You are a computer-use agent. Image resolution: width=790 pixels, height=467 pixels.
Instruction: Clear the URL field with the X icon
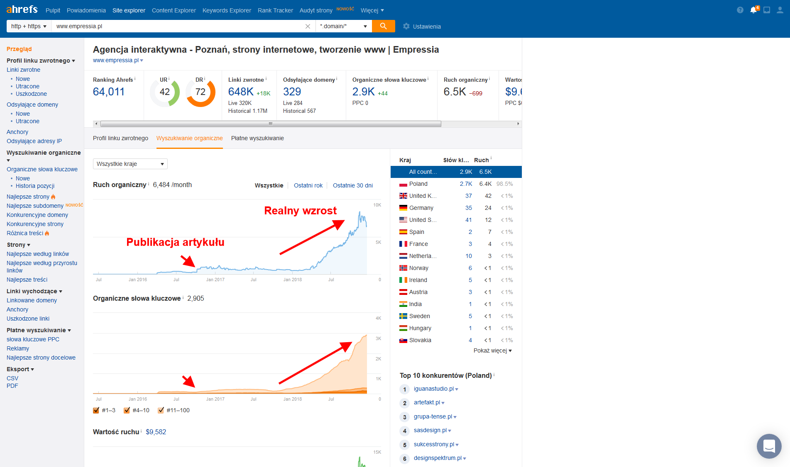pyautogui.click(x=308, y=26)
